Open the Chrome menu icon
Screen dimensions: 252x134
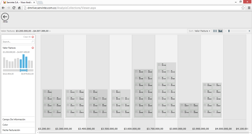[x=249, y=8]
